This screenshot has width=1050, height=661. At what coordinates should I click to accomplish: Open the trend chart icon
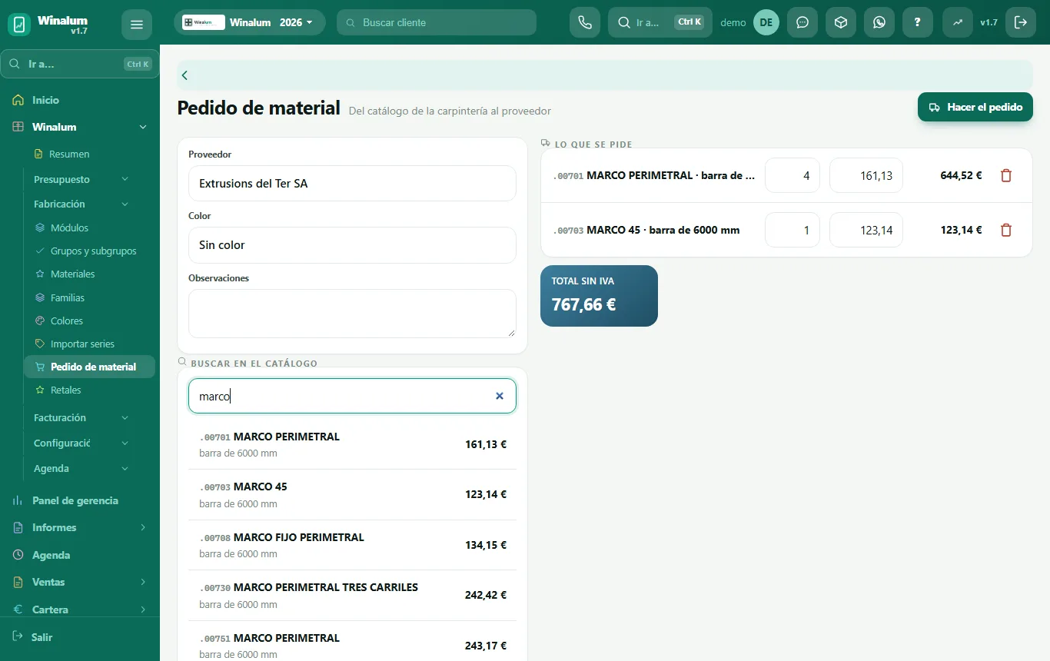(x=958, y=22)
